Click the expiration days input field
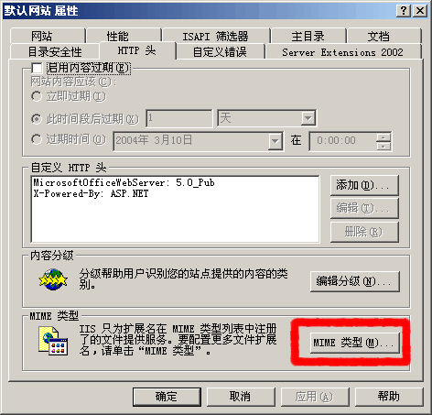This screenshot has width=432, height=415. point(179,118)
